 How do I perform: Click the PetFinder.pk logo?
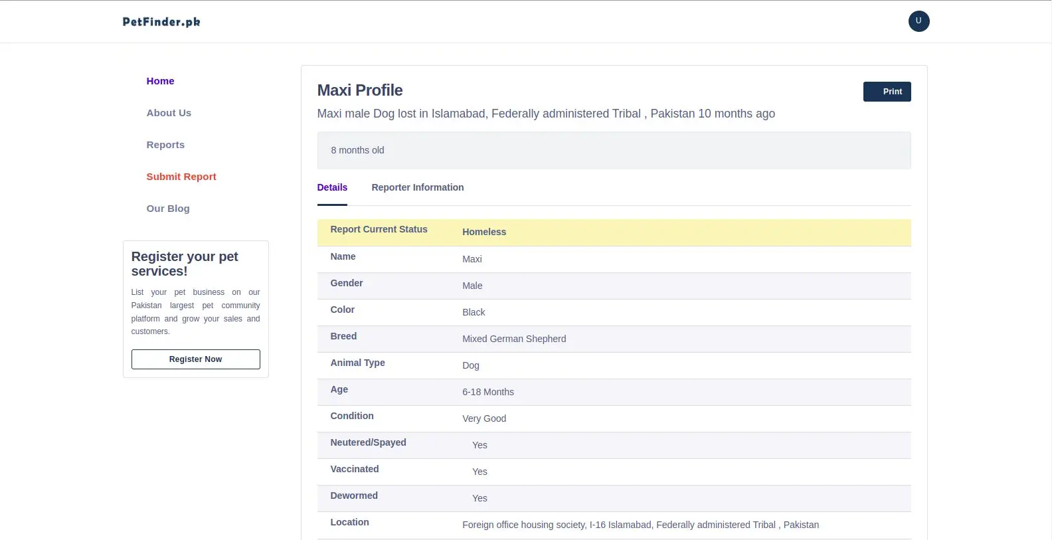(x=161, y=22)
